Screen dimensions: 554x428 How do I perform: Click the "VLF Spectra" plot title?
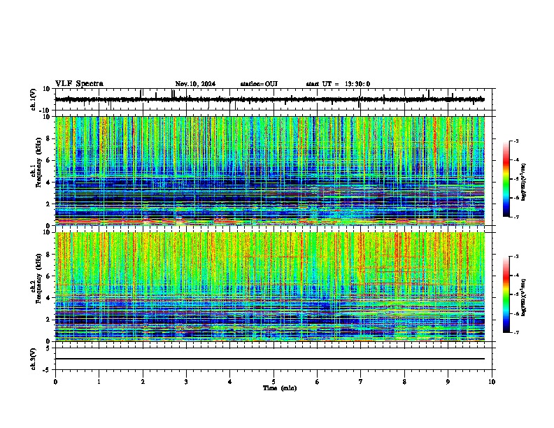(79, 84)
